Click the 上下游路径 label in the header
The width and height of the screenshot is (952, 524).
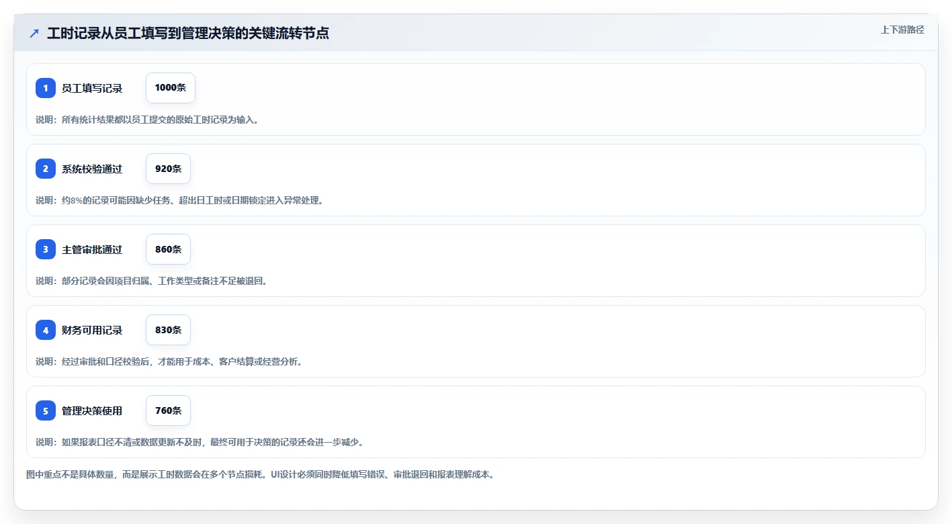902,30
